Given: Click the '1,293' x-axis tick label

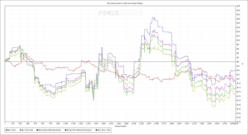Looking at the screenshot, I should point(81,124).
